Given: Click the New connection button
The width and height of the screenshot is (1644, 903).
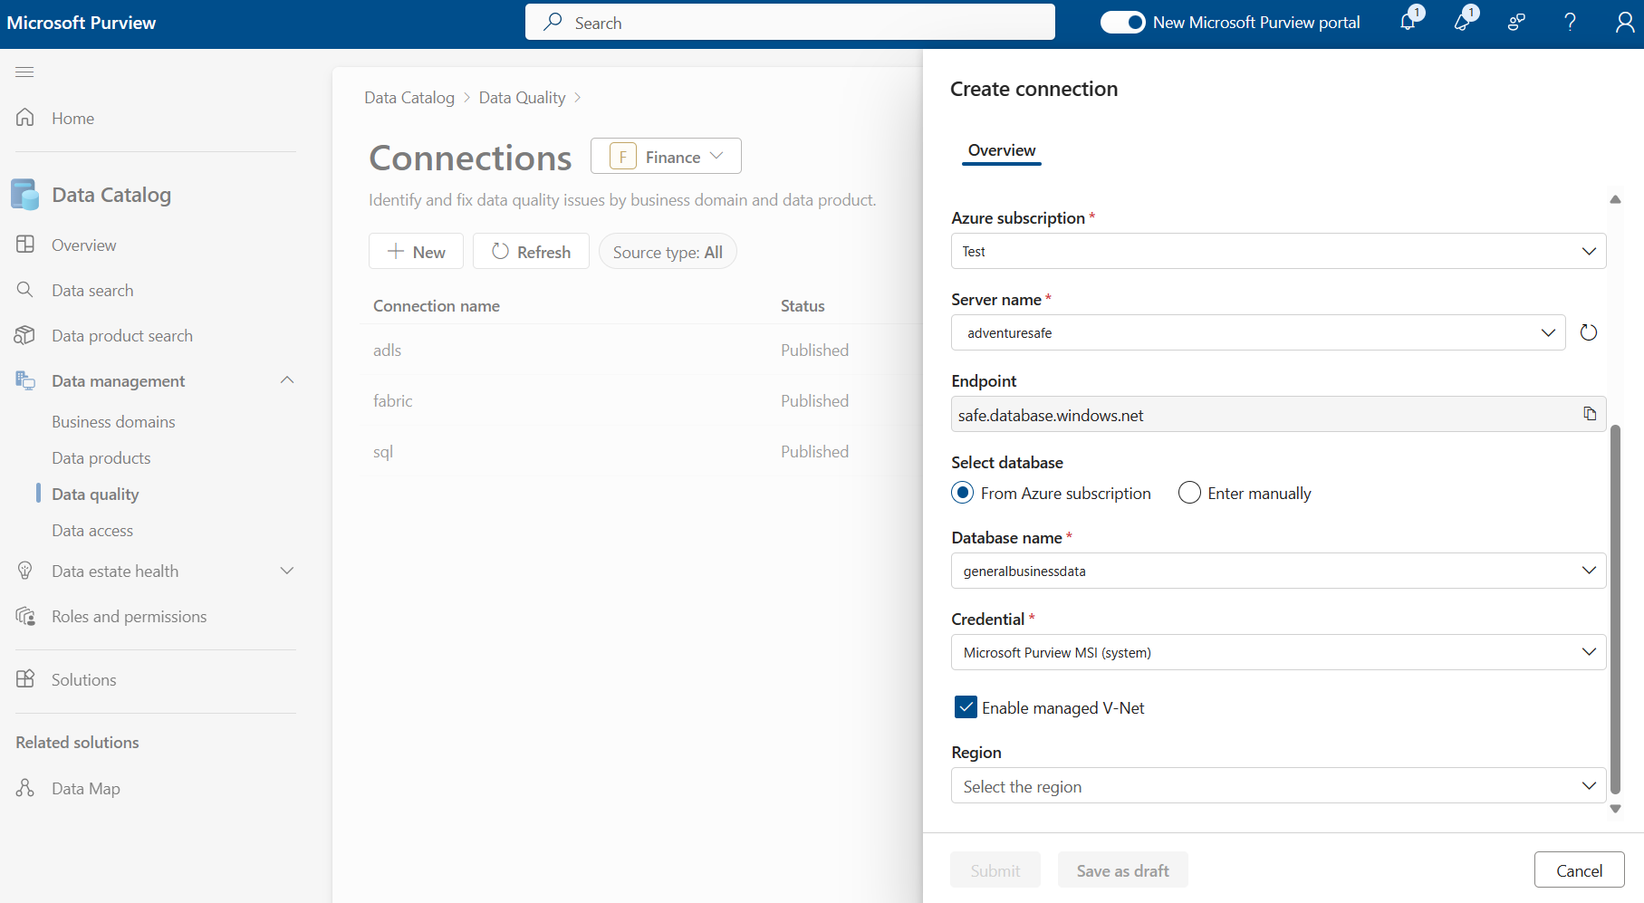Looking at the screenshot, I should pyautogui.click(x=416, y=251).
